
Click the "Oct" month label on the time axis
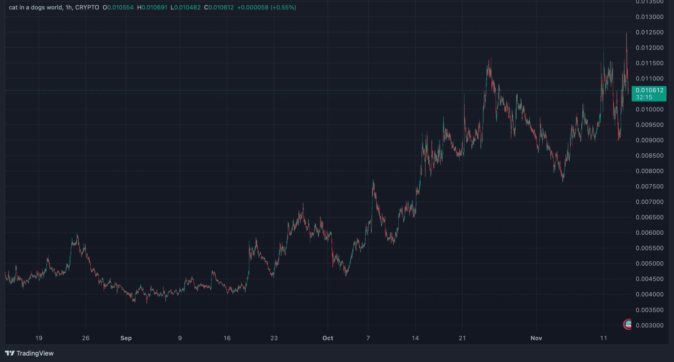click(328, 338)
